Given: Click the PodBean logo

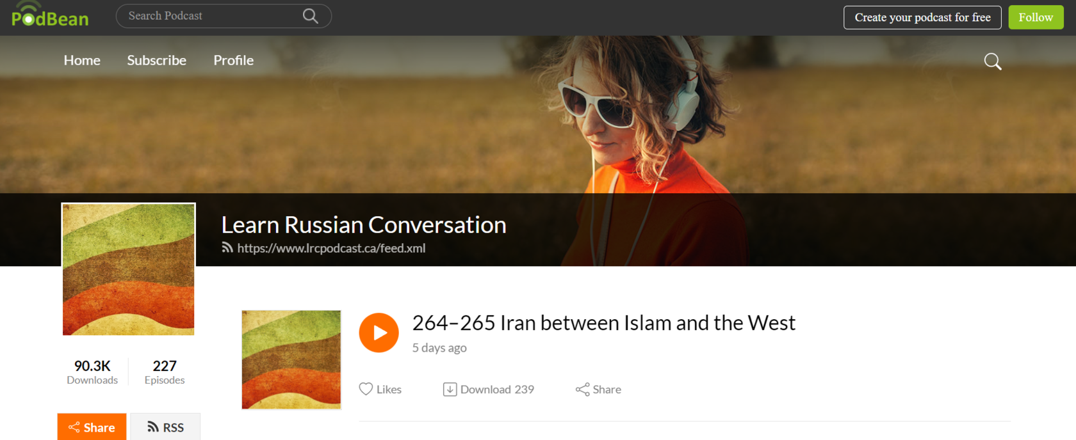Looking at the screenshot, I should [50, 15].
